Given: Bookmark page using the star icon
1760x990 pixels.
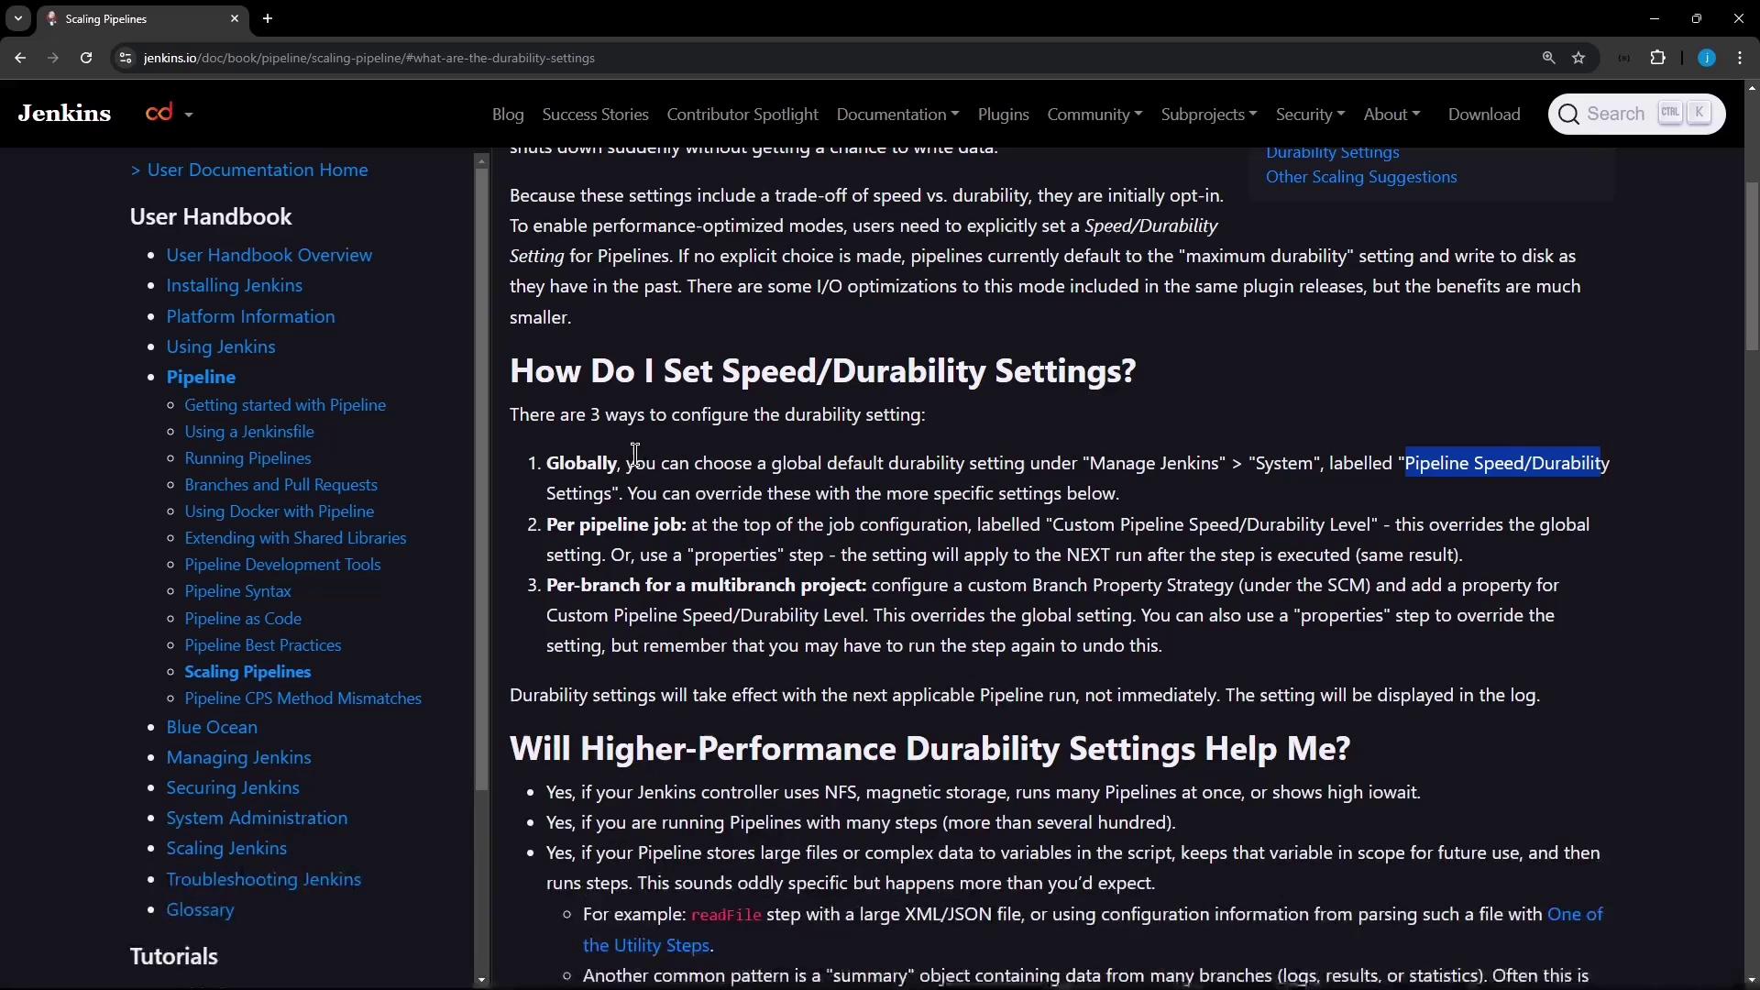Looking at the screenshot, I should click(x=1578, y=58).
